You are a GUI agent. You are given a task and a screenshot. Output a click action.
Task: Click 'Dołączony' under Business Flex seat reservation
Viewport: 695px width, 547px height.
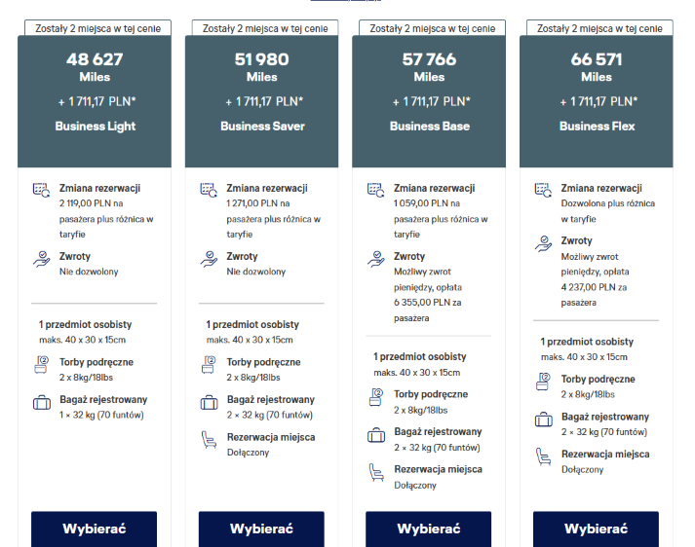583,469
